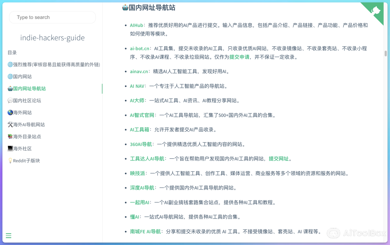Select 目录 at the top of sidebar
Viewport: 390px width, 245px height.
(x=12, y=53)
